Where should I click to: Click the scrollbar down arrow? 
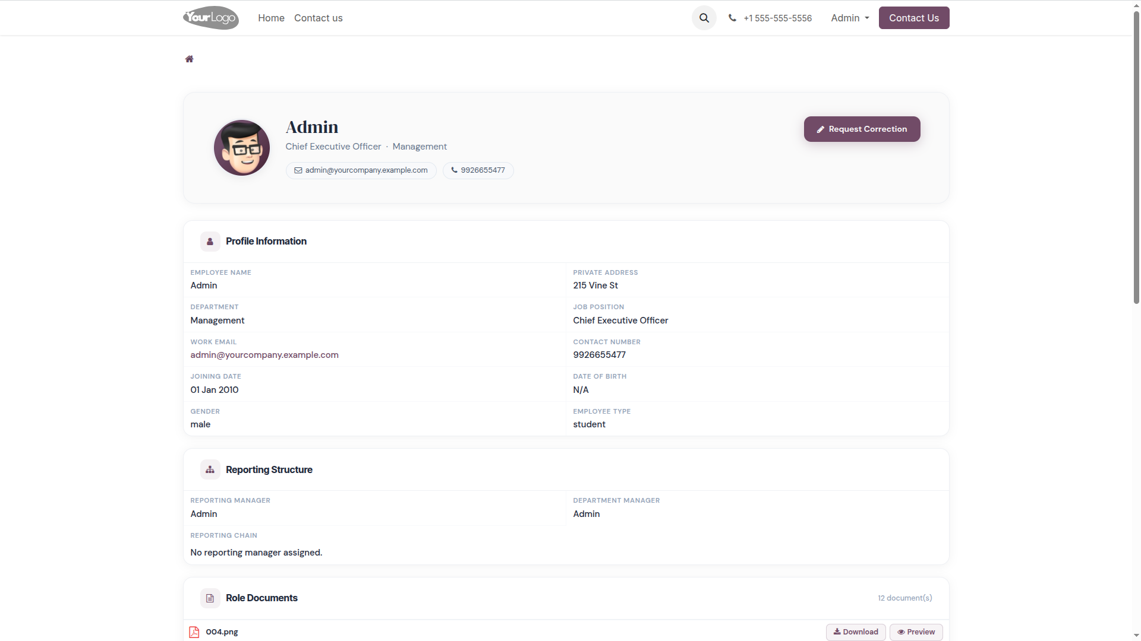pyautogui.click(x=1136, y=636)
